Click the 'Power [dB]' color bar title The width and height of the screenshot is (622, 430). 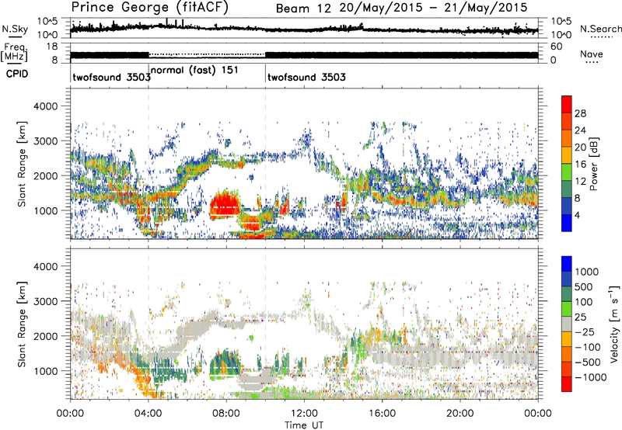[x=593, y=164]
